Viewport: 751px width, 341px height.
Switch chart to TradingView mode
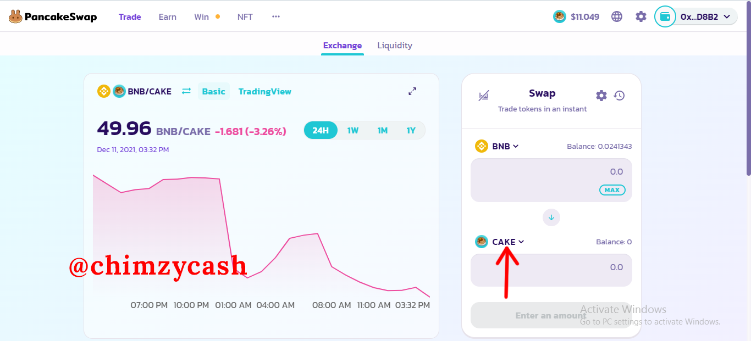coord(265,92)
